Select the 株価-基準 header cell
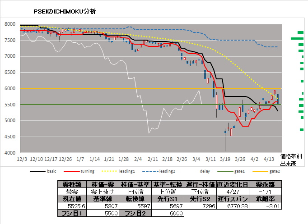The height and width of the screenshot is (224, 308). [x=135, y=184]
